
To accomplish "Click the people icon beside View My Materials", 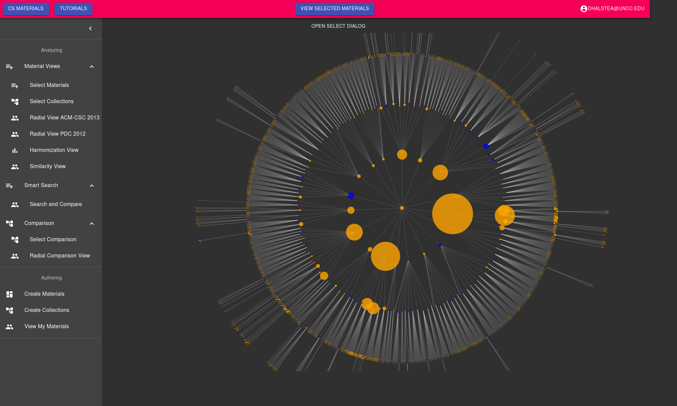I will 9,327.
